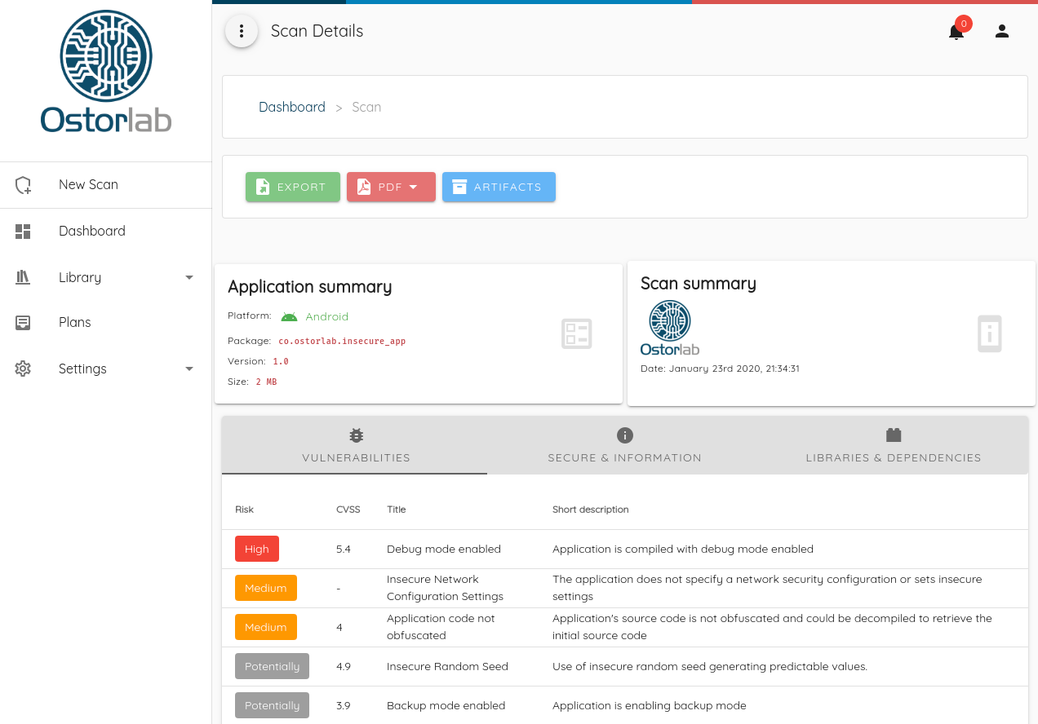The width and height of the screenshot is (1038, 724).
Task: Click the version value 1.0
Action: (x=280, y=361)
